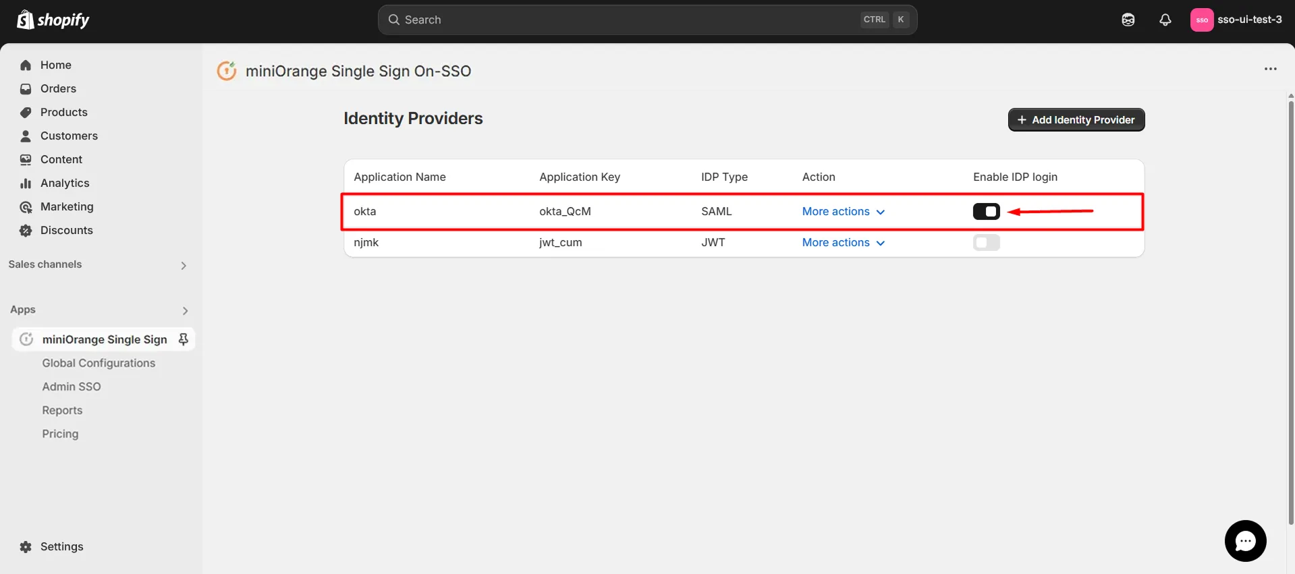Click the Home house icon in the sidebar

(x=26, y=65)
